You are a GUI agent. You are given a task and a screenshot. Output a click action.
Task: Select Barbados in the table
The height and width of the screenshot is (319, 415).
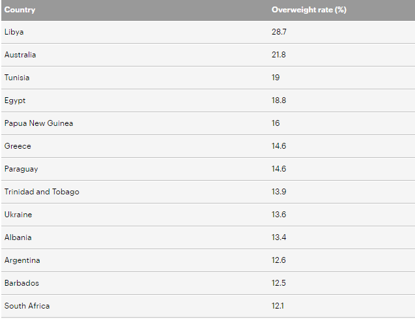coord(21,283)
